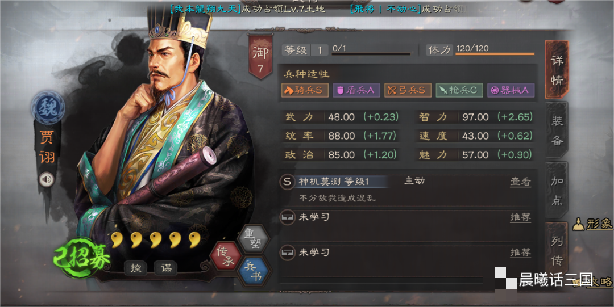Select the 骑兵S troop type tag
Viewport: 614px width, 307px height.
[x=305, y=90]
